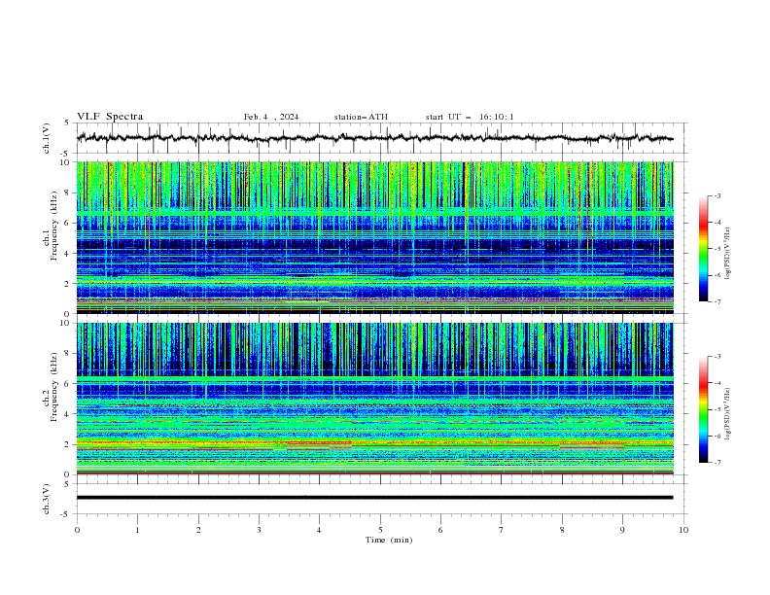
Task: Click the "station=ATH" header label
Action: pyautogui.click(x=361, y=117)
